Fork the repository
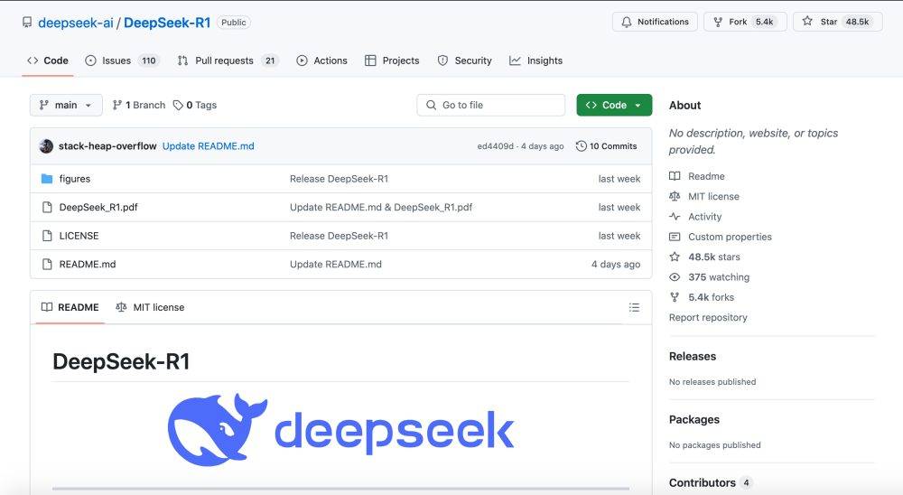Image resolution: width=903 pixels, height=495 pixels. pyautogui.click(x=745, y=22)
